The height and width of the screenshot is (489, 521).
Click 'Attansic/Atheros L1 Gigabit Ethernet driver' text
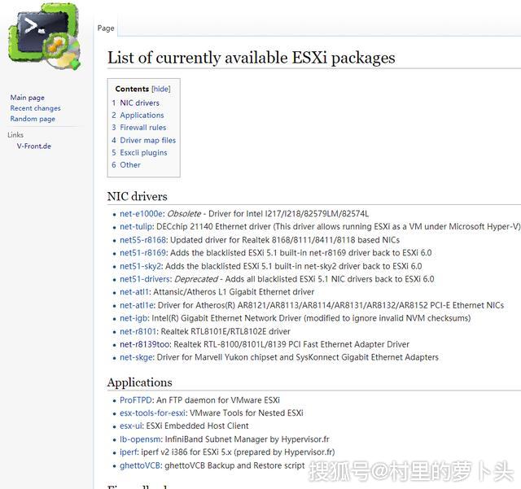tap(234, 292)
